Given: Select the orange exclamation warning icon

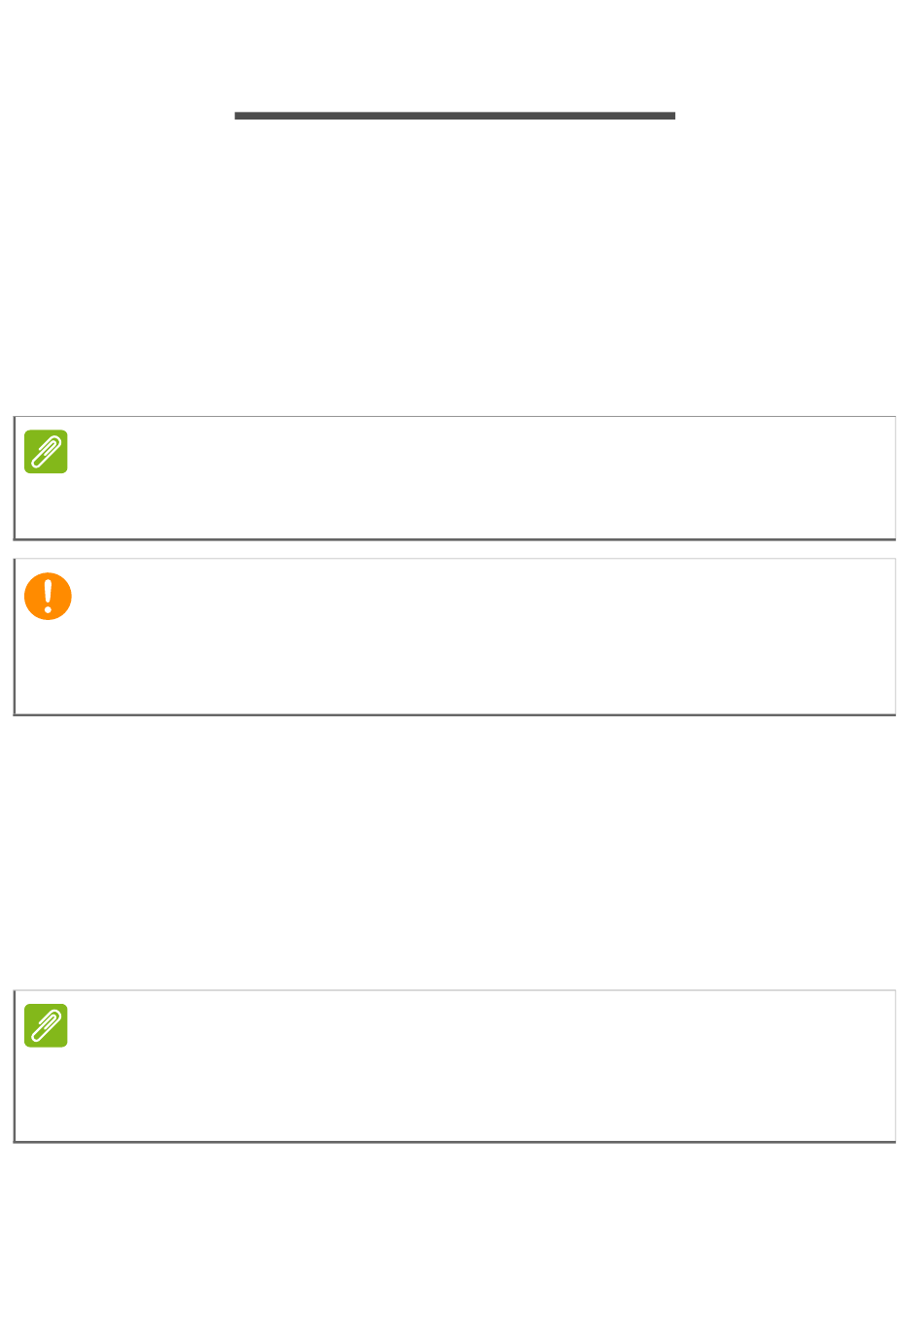Looking at the screenshot, I should [48, 596].
